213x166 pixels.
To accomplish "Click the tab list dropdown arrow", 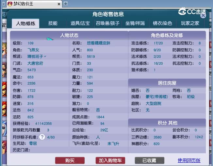I will (4, 4).
